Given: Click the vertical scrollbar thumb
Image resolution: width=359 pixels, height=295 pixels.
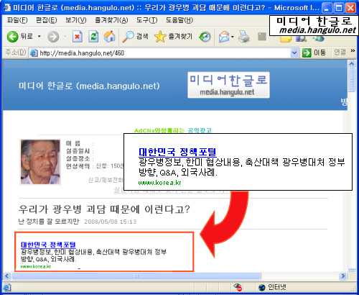Looking at the screenshot, I should [351, 80].
